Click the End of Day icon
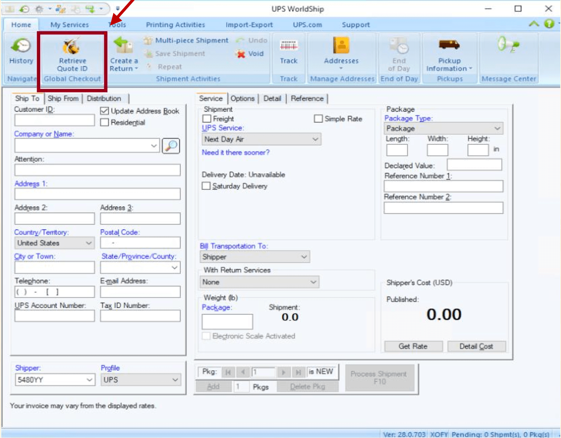This screenshot has height=438, width=561. pyautogui.click(x=399, y=46)
